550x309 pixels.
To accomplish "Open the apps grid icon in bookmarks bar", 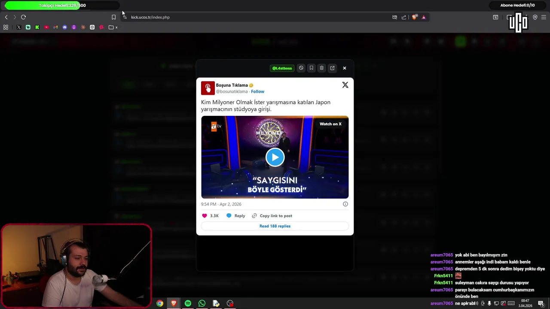I will click(6, 27).
